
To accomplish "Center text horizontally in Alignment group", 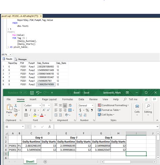I will [x=60, y=110].
